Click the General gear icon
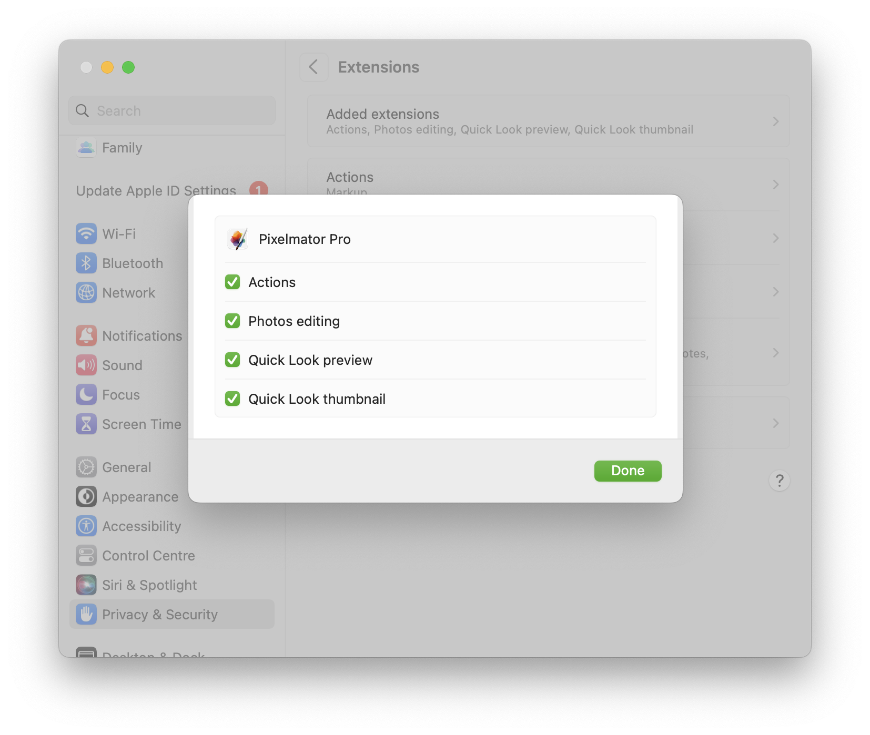Viewport: 870px width, 735px height. click(86, 467)
